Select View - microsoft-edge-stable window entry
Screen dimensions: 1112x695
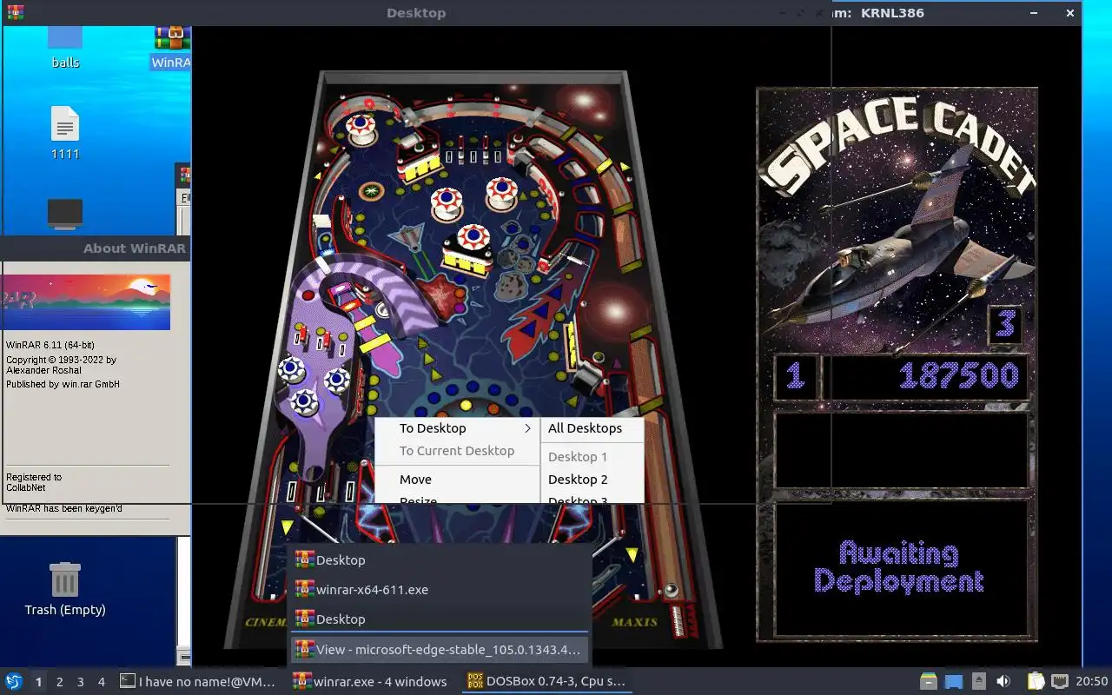[440, 650]
